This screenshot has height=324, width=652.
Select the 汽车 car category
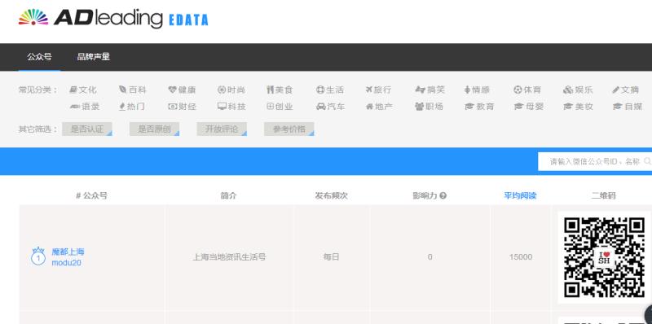320,107
